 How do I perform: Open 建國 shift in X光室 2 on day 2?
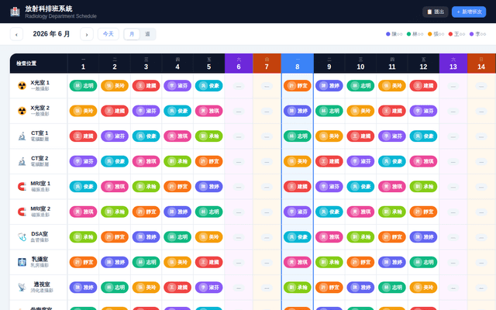click(115, 111)
